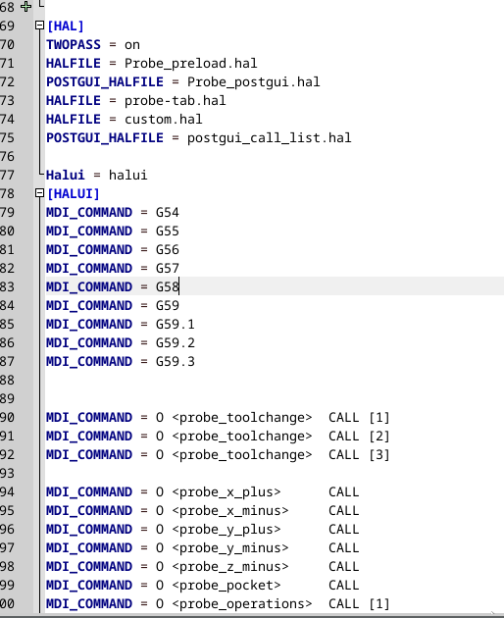Viewport: 504px width, 618px height.
Task: Click the G59.3 MDI command value
Action: [176, 361]
